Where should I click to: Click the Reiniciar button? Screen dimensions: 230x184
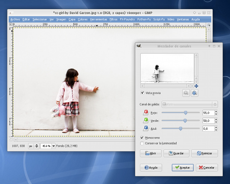(205, 153)
